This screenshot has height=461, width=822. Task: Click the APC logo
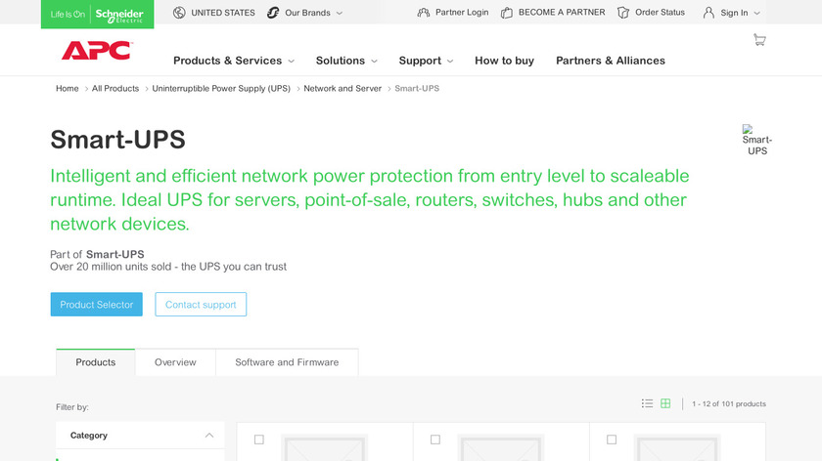coord(96,51)
